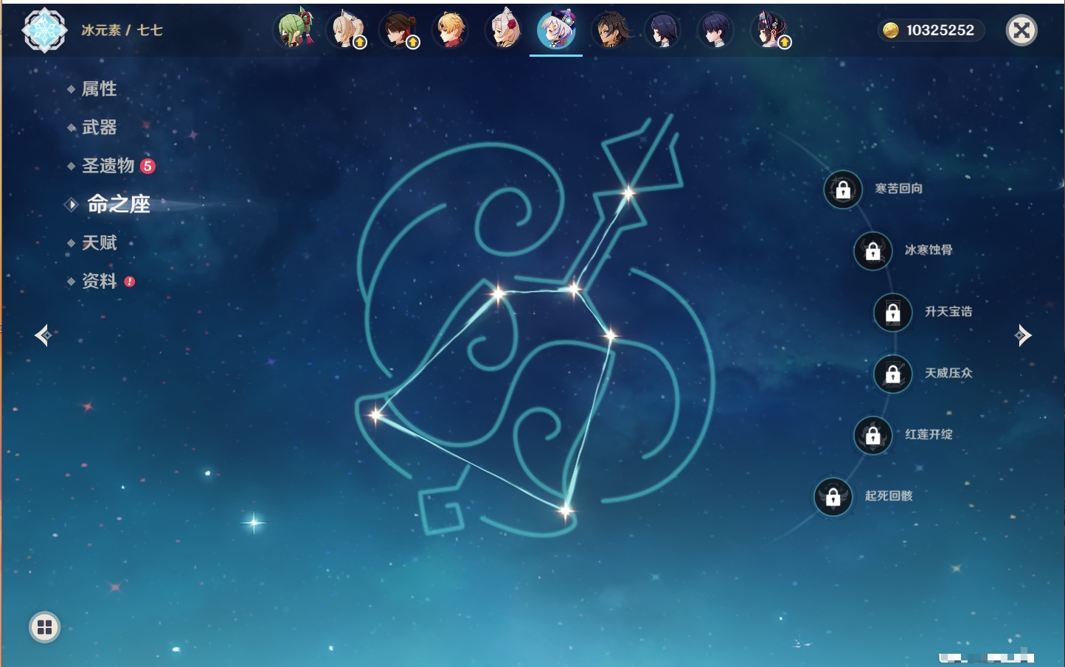The width and height of the screenshot is (1065, 667).
Task: Click the 起死回骸 constellation name
Action: coord(889,496)
